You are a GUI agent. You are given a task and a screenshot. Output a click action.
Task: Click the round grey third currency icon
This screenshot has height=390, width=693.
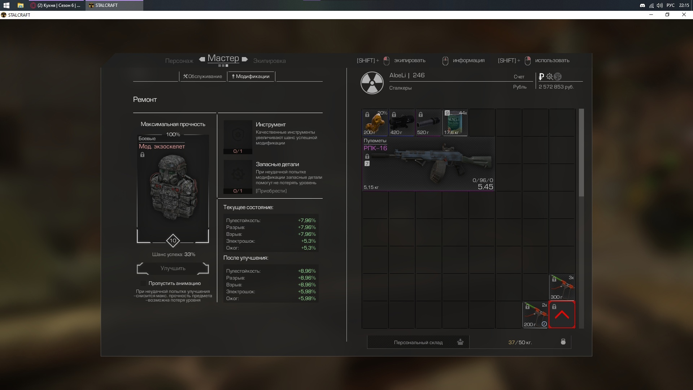click(x=558, y=77)
